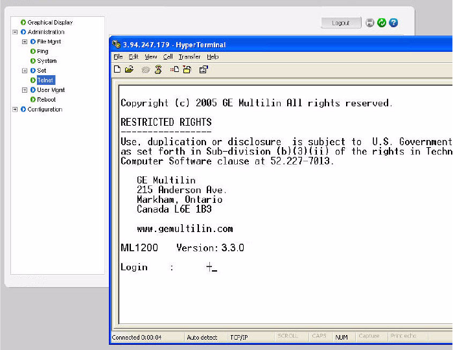Click the green bullet icon beside Reboot
453x350 pixels.
click(x=33, y=99)
